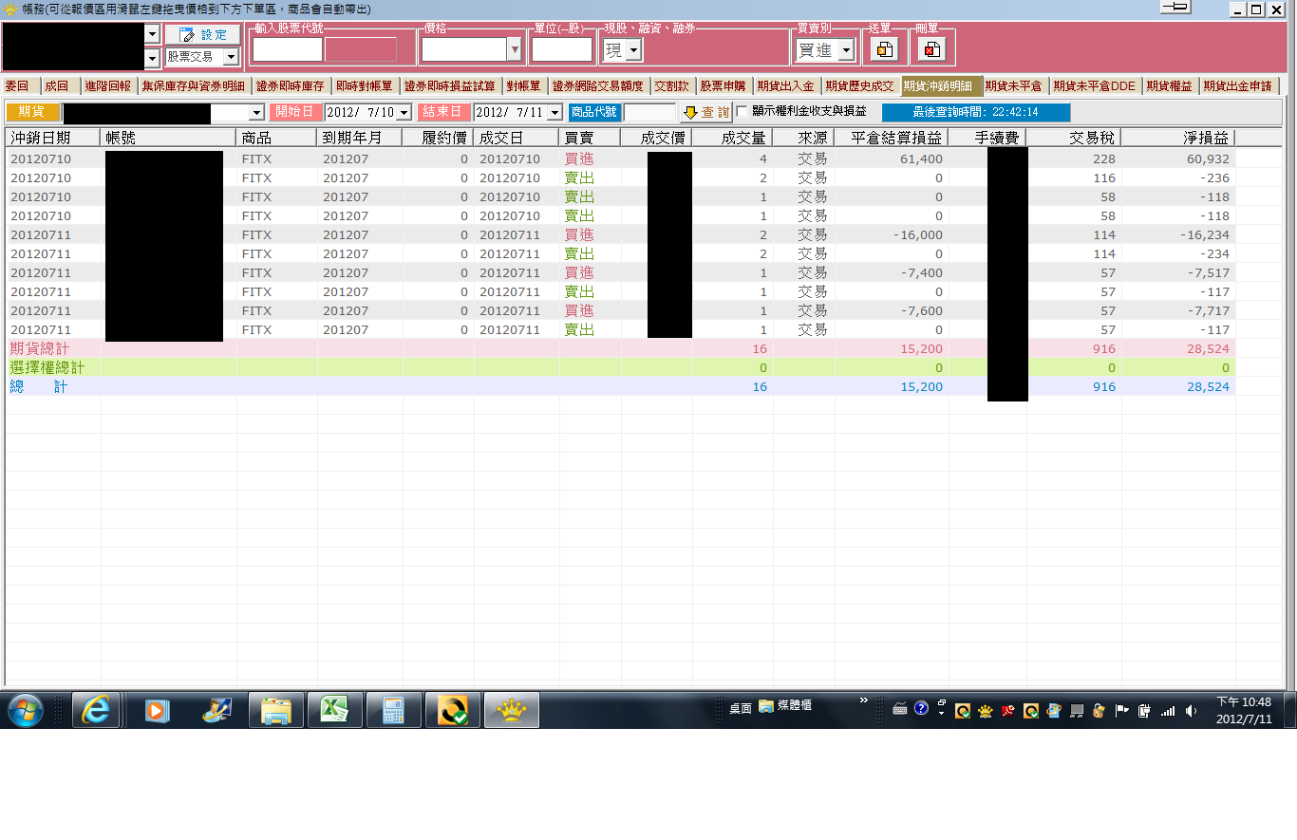Switch to the 證券即時損益試算 tab
Screen dimensions: 1297x840
point(450,85)
